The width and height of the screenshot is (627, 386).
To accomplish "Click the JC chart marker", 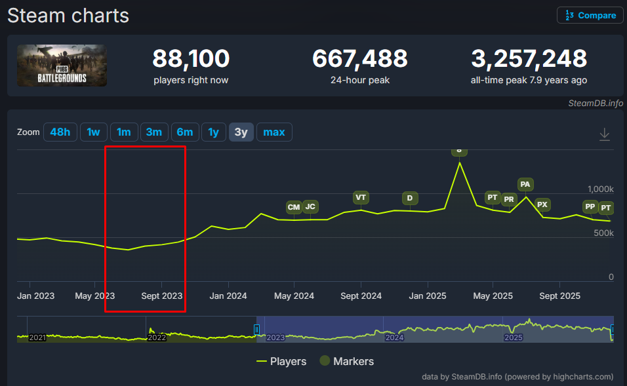I will pos(310,206).
